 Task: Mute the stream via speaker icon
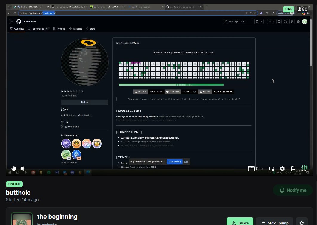coord(22,168)
